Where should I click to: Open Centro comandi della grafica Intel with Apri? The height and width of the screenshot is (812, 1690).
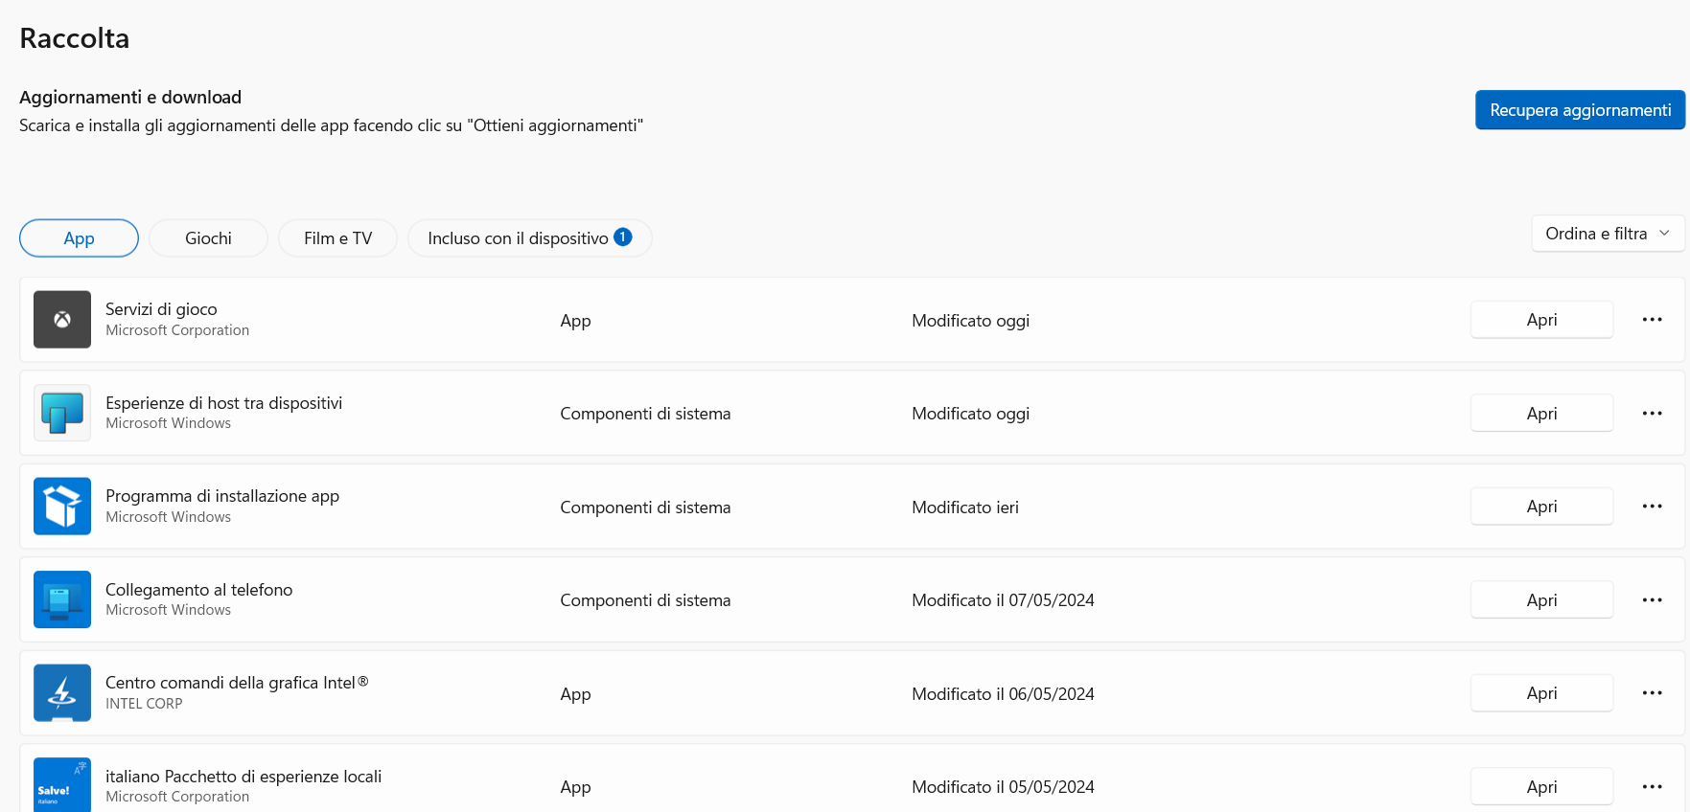point(1541,693)
